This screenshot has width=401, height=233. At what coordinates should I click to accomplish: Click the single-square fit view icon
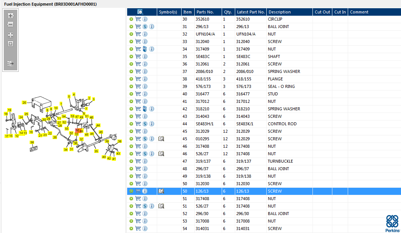coord(11,44)
